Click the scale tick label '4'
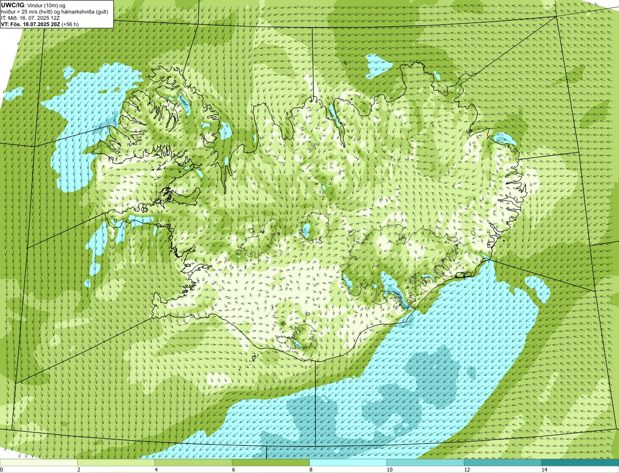 pos(156,470)
